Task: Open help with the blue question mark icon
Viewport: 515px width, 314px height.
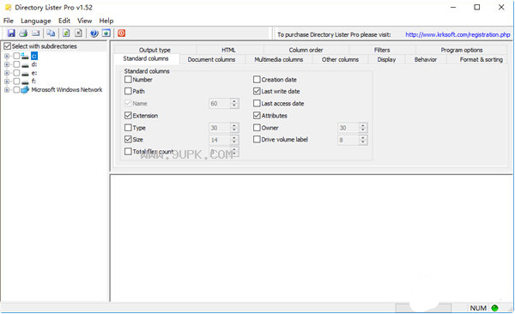Action: tap(94, 33)
